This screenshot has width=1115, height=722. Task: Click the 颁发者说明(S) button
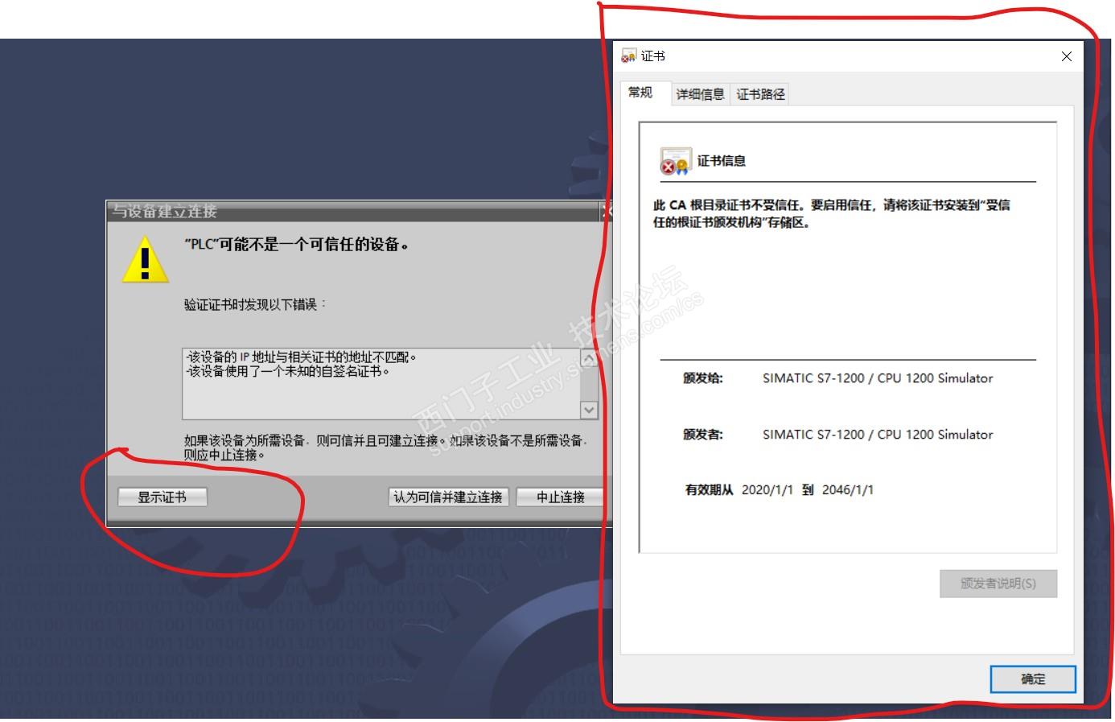pyautogui.click(x=998, y=584)
